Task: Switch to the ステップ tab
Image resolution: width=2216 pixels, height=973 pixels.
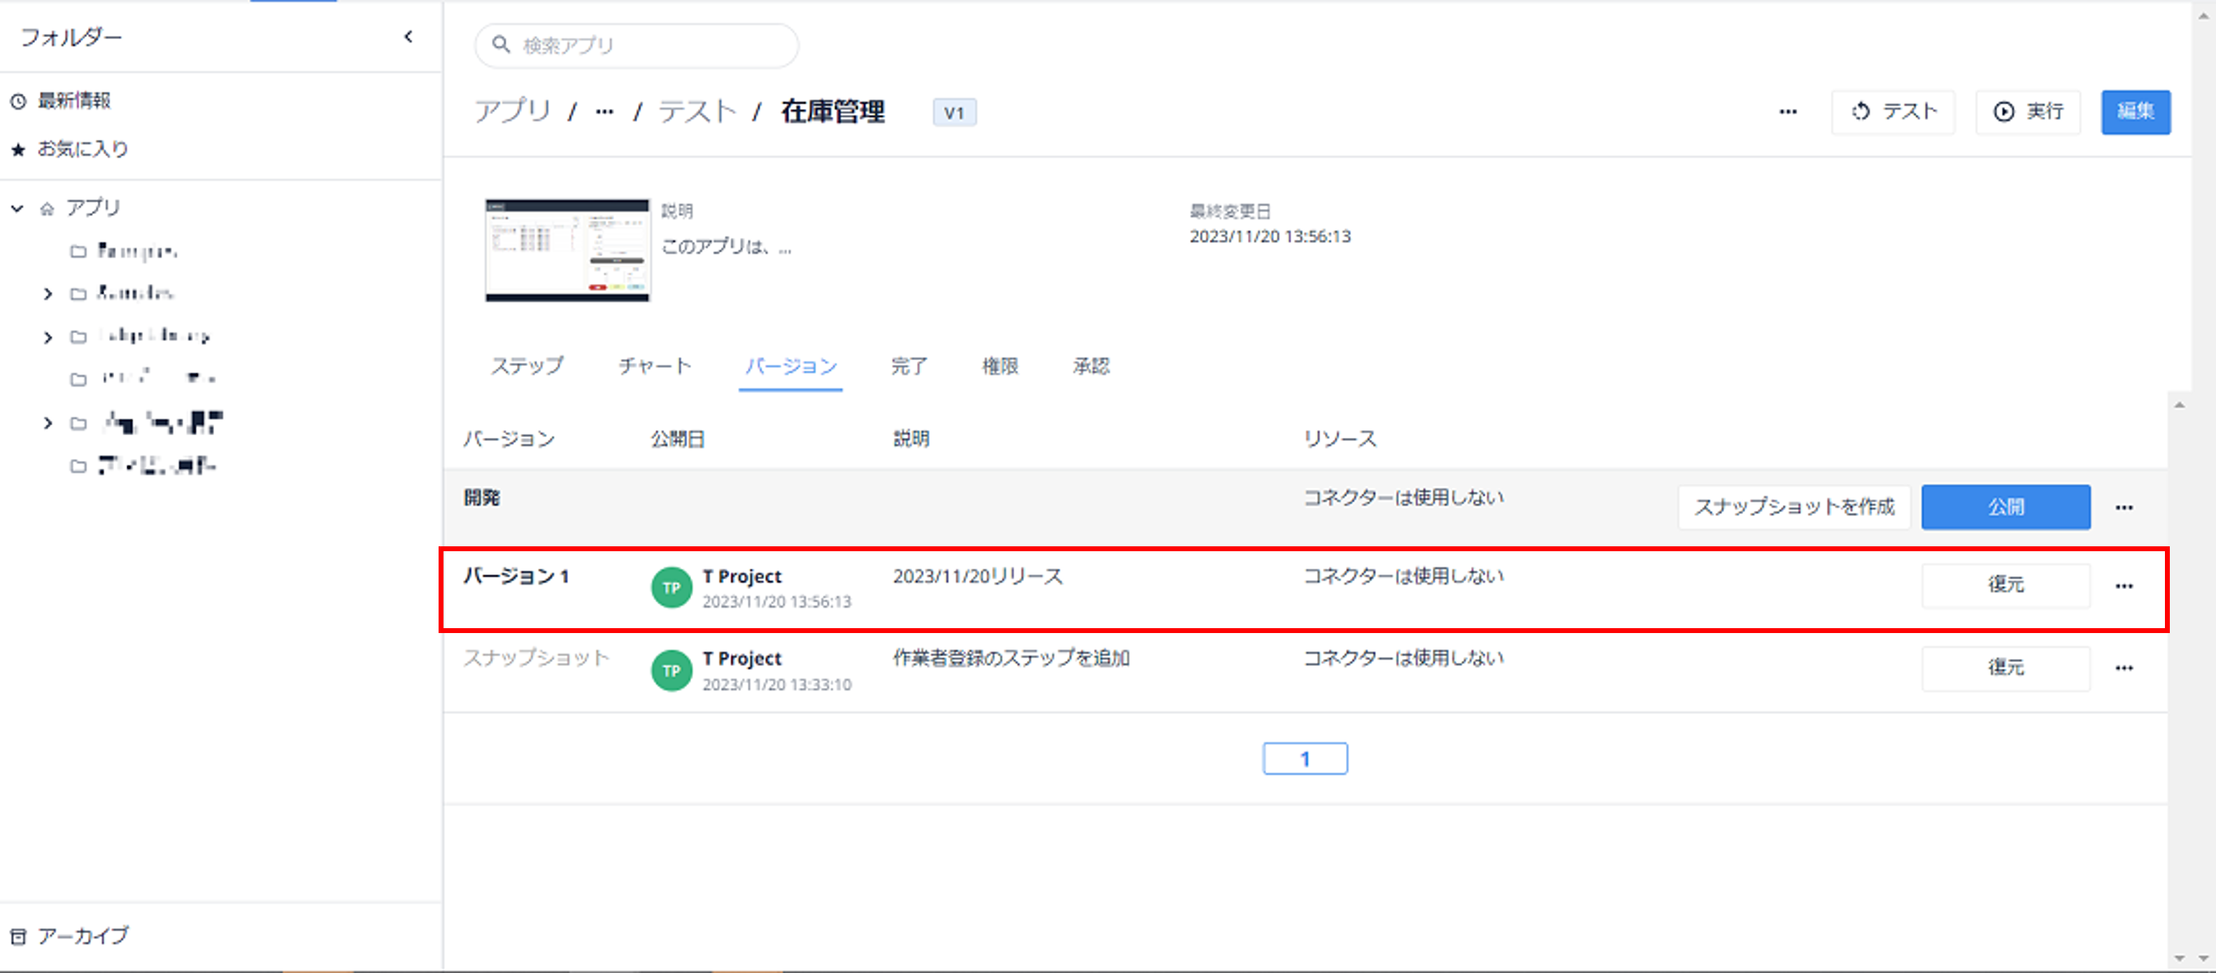Action: tap(527, 367)
